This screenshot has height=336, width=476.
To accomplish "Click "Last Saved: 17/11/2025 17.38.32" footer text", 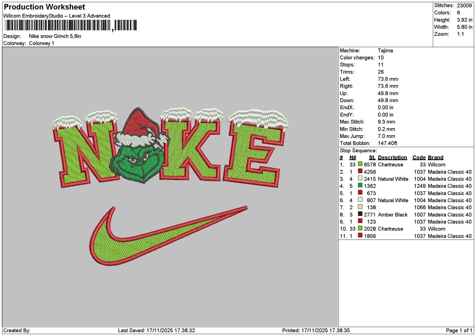I will [156, 330].
